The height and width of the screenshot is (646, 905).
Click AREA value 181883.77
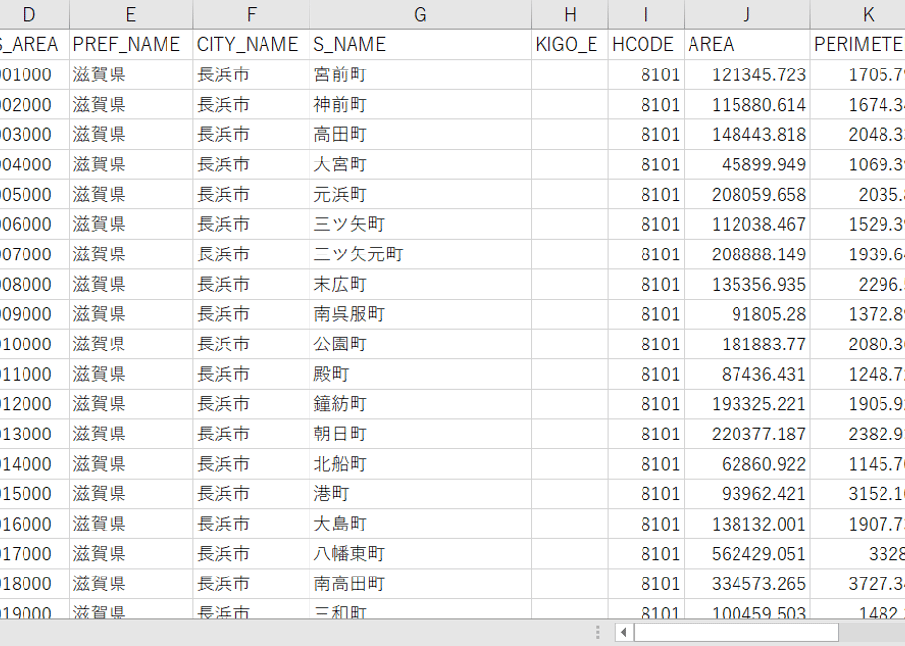point(747,345)
